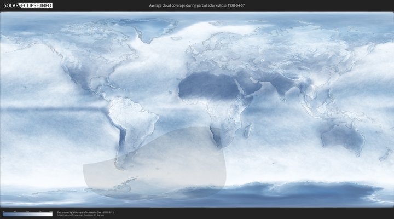
Task: Click the white ECLIPSE.INFO box in logo
Action: [x=37, y=5]
